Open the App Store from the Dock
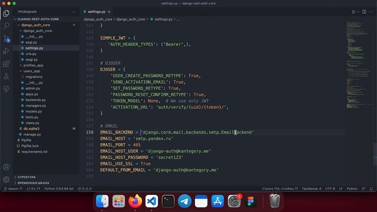 click(217, 201)
